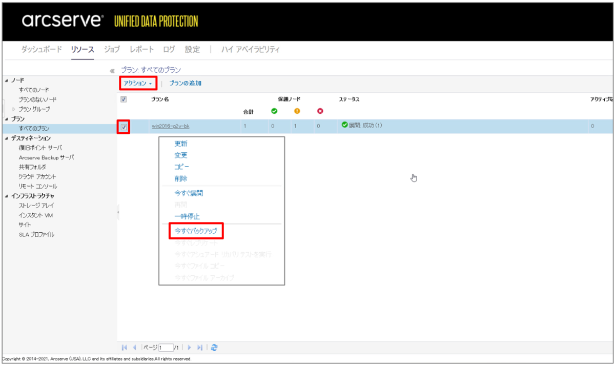
Task: Click green success icon in 保護ノード header
Action: 274,111
